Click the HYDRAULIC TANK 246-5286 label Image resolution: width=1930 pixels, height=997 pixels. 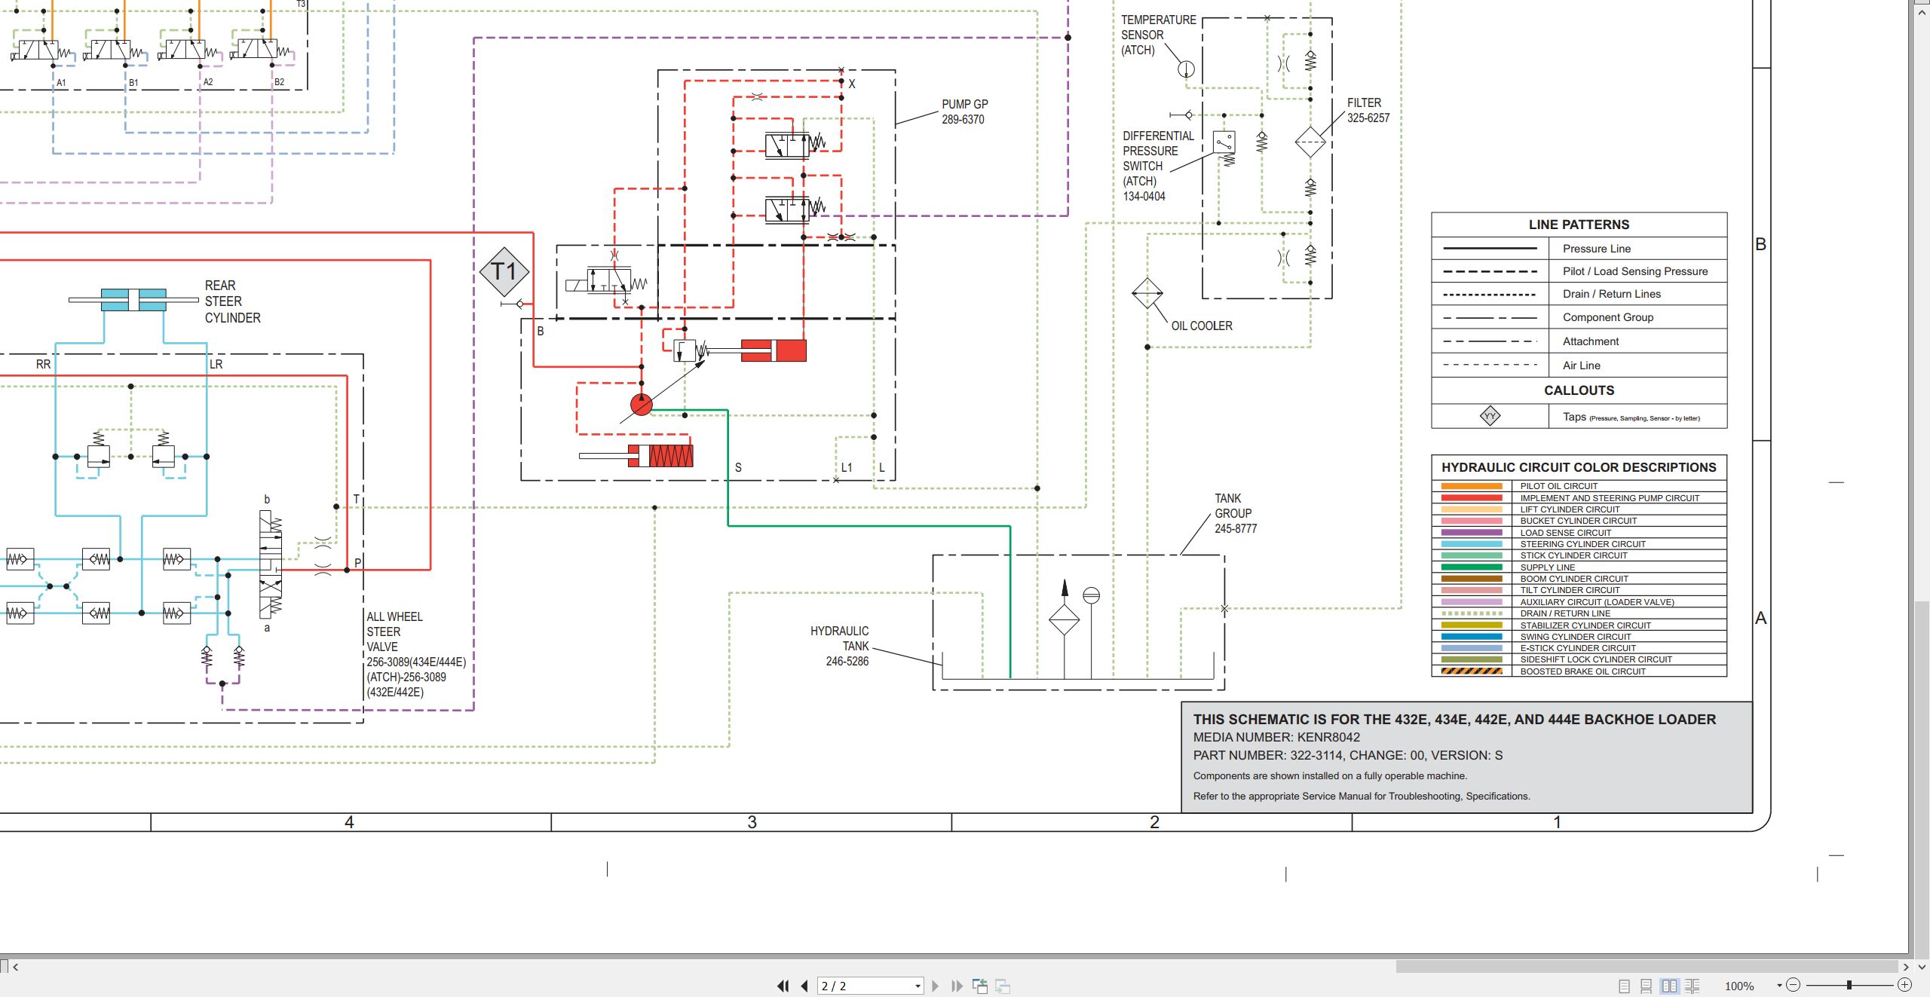(839, 646)
